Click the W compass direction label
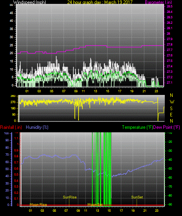Viewport: 182px width, 216px height. 172,102
